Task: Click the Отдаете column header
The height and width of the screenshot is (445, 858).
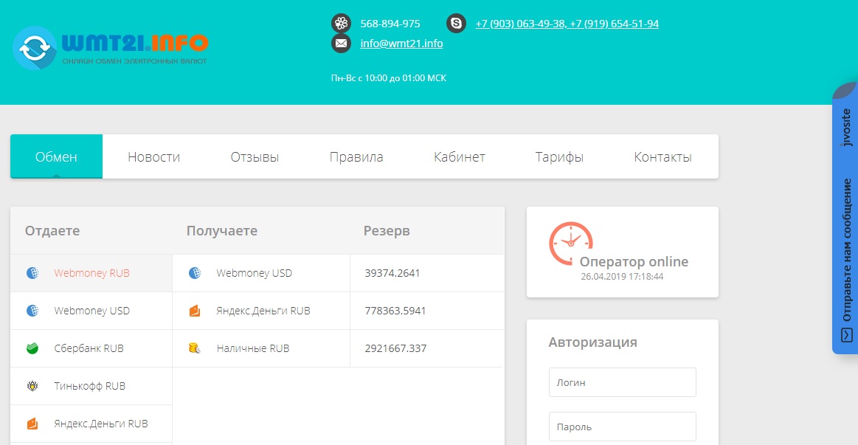Action: point(52,230)
